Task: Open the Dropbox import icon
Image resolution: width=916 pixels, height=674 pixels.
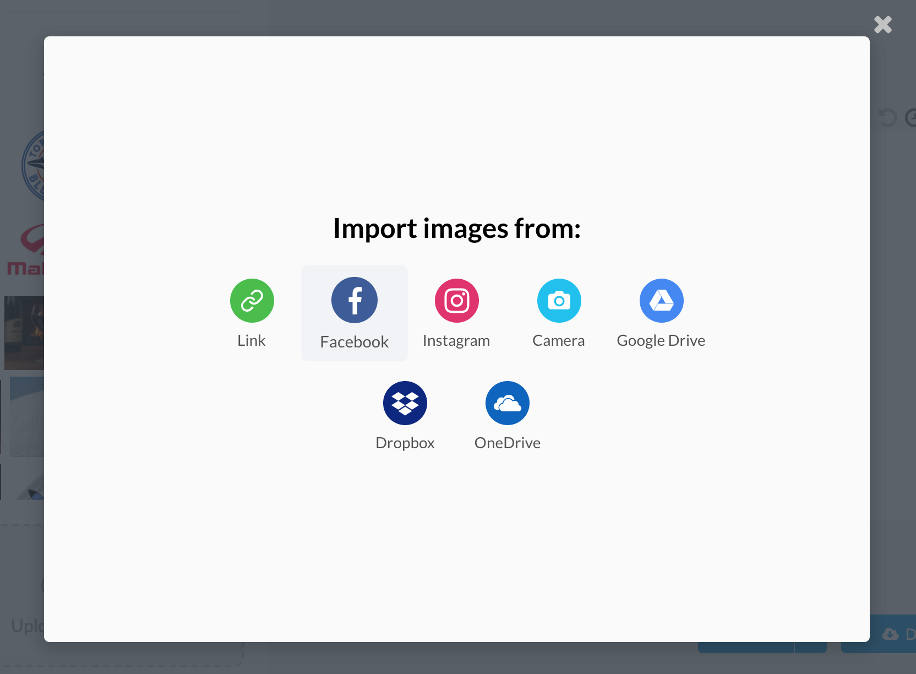Action: [x=405, y=403]
